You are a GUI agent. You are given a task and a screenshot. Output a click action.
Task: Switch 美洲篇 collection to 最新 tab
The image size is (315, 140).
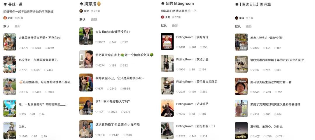249,26
